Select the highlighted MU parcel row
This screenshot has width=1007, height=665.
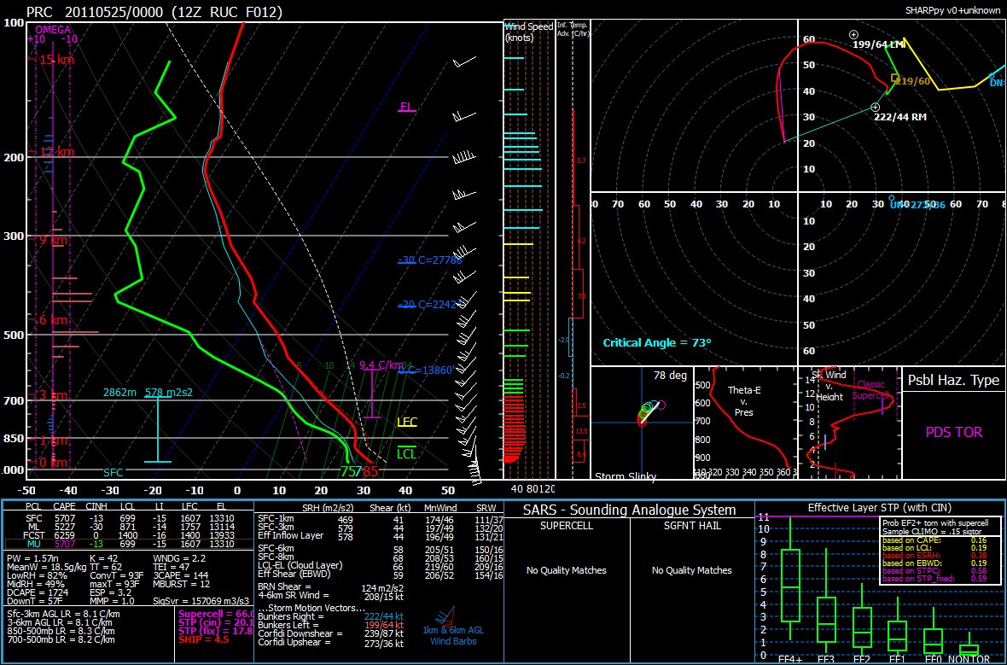point(127,544)
